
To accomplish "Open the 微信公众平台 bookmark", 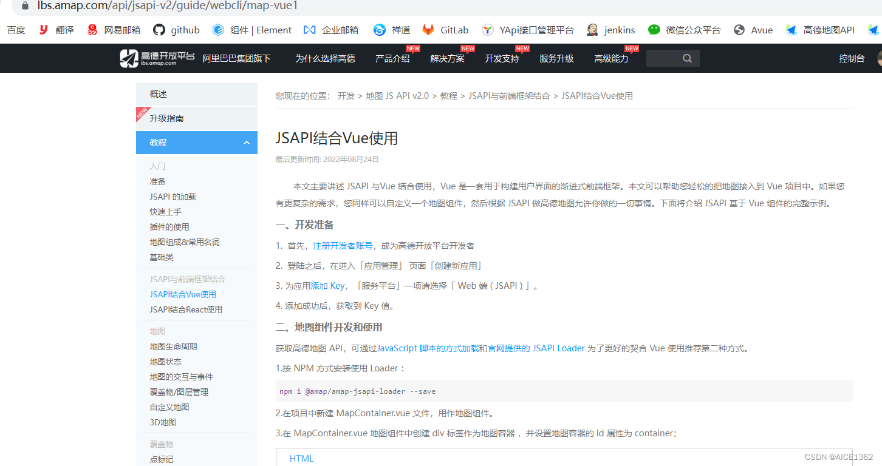I will point(691,29).
